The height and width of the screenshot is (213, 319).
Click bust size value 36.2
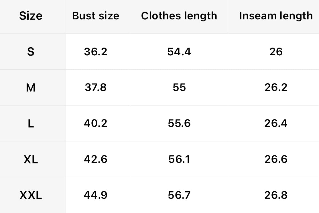[x=96, y=52]
